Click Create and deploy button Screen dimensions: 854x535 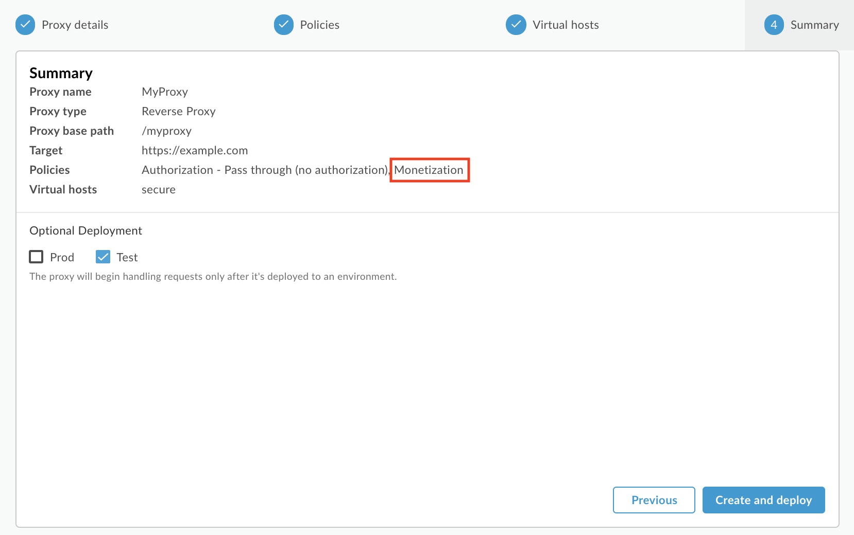click(763, 500)
